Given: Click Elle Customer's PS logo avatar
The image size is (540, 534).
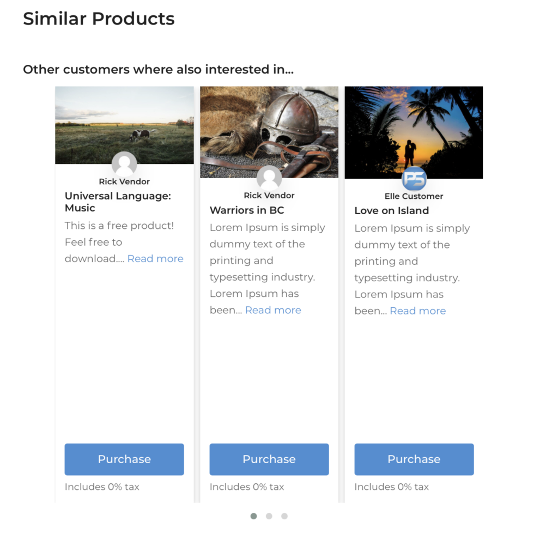Looking at the screenshot, I should 414,180.
